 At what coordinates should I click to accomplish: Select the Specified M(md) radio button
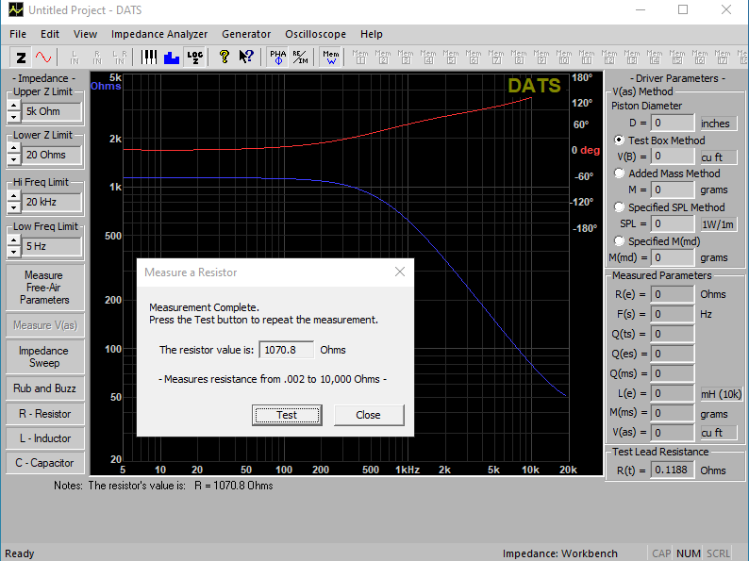click(619, 241)
